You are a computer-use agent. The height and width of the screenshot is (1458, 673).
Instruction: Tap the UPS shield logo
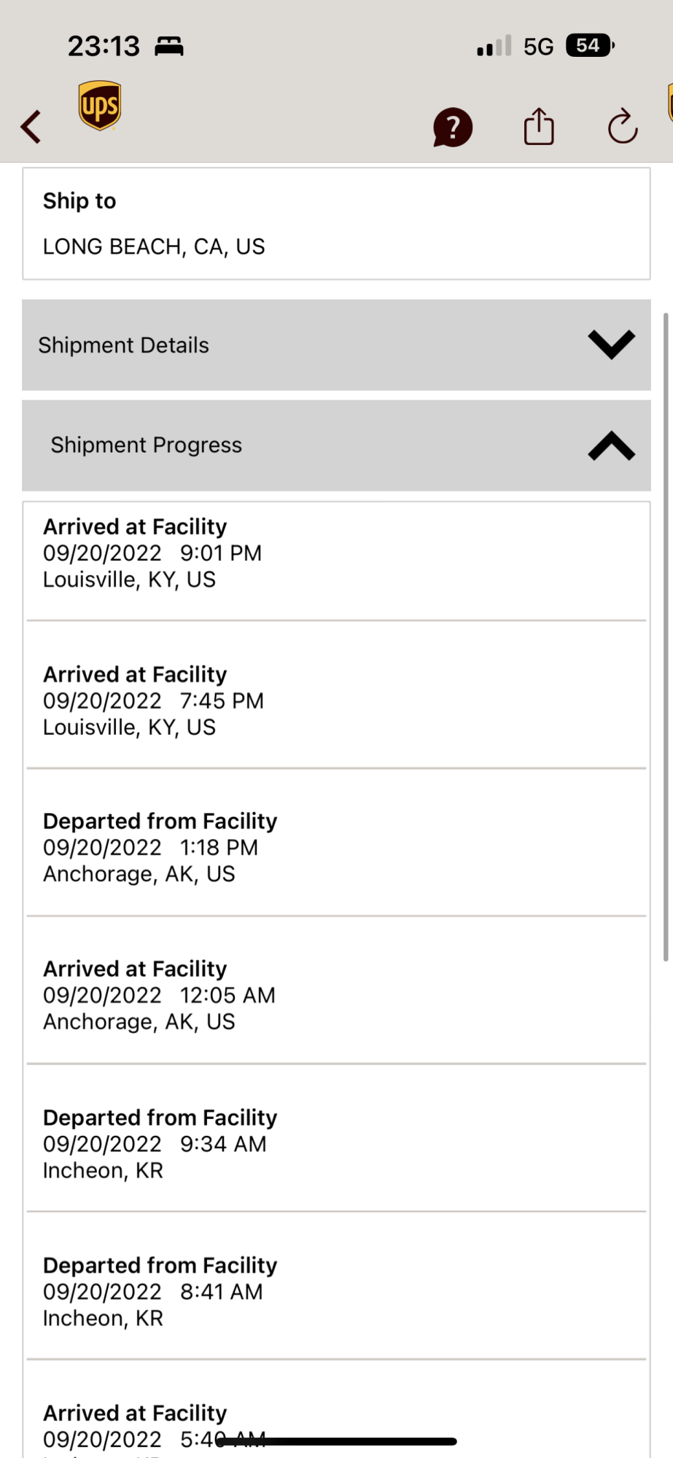coord(100,106)
